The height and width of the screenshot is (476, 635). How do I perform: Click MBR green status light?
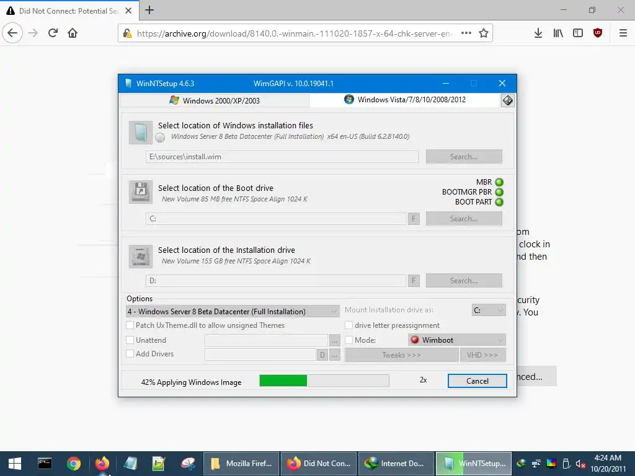(x=499, y=182)
